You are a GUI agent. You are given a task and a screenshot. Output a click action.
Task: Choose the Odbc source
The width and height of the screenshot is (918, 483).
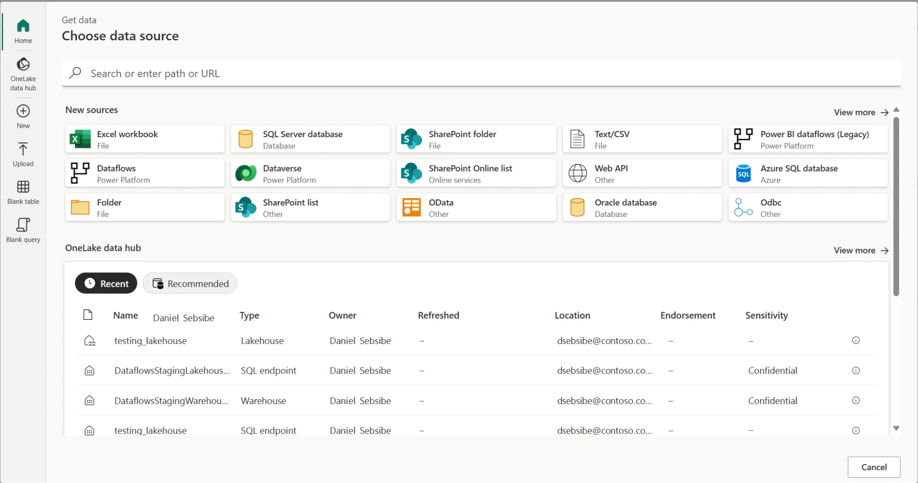tap(808, 207)
